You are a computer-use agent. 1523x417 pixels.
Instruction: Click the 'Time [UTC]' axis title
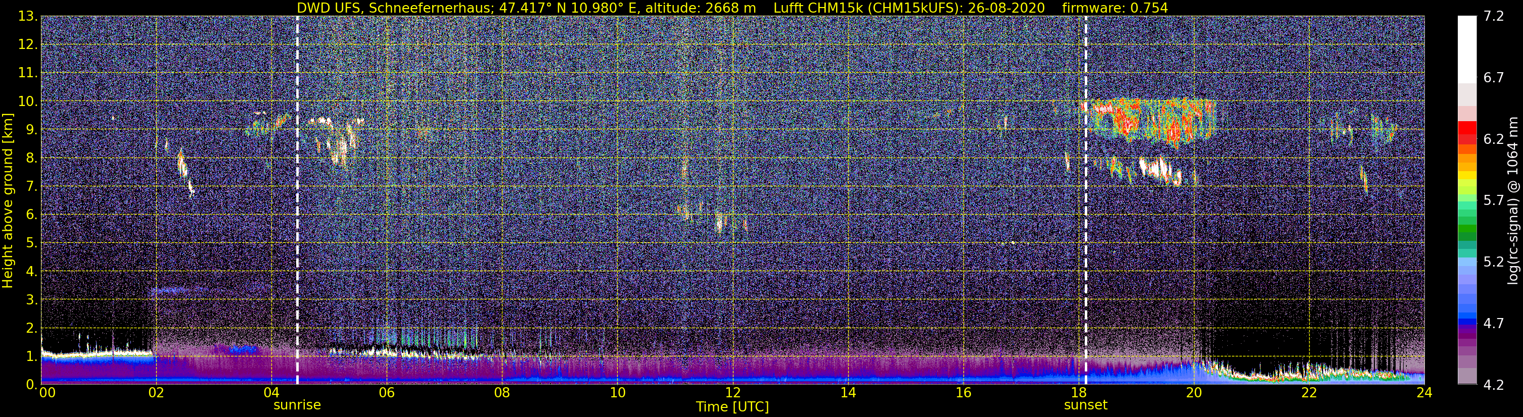(732, 407)
